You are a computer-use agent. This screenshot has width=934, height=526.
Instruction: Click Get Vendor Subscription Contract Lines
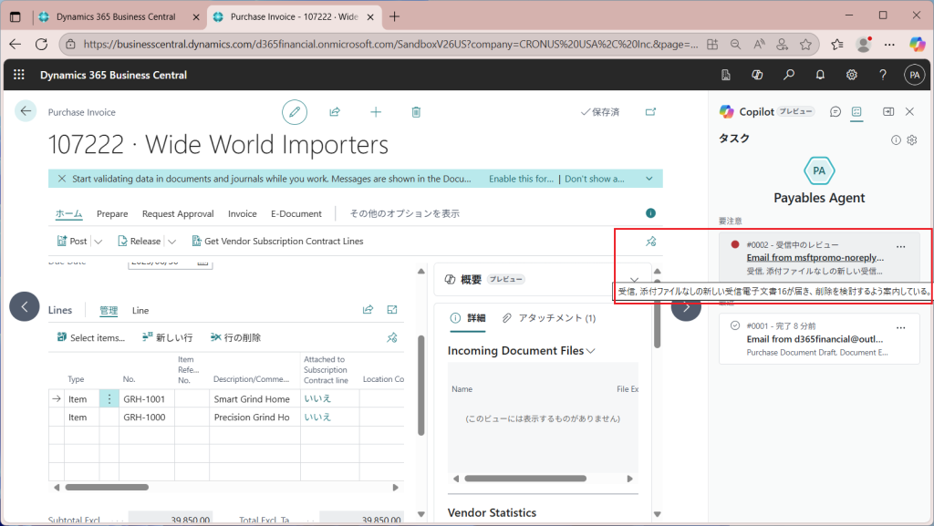(x=277, y=241)
